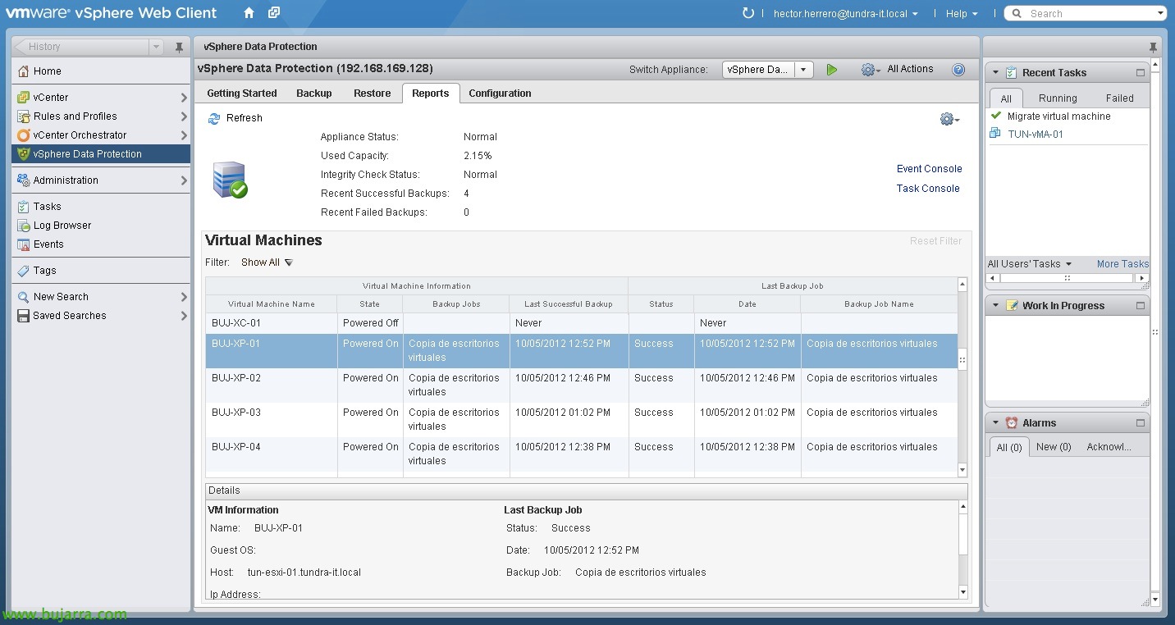
Task: Show the Failed tasks tab
Action: 1119,98
